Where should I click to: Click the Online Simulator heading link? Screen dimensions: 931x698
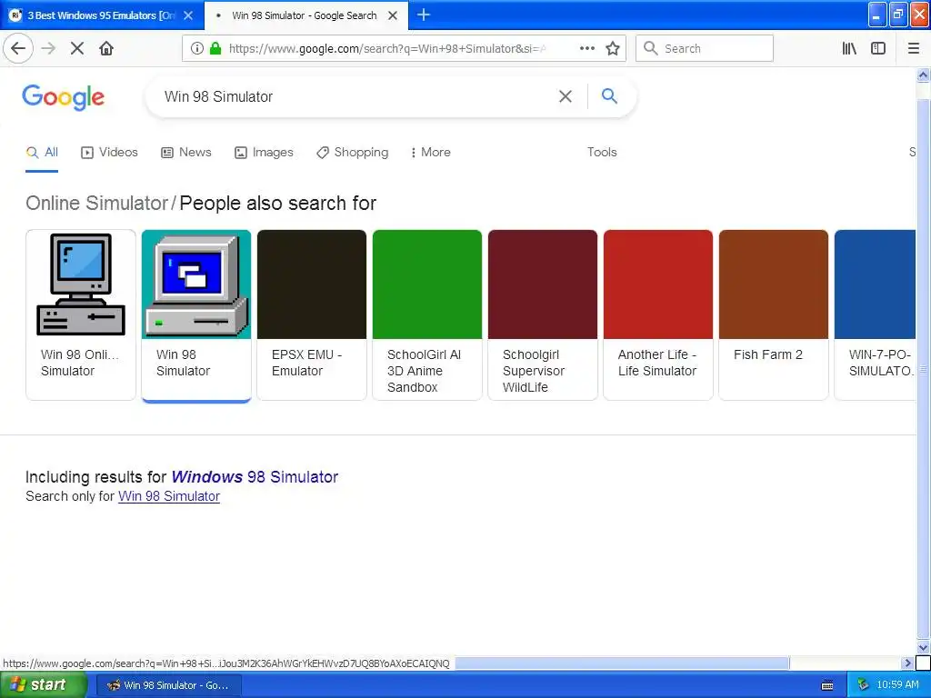point(96,203)
